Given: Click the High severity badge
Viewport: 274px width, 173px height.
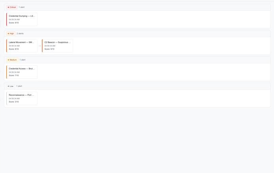Looking at the screenshot, I should (x=11, y=34).
